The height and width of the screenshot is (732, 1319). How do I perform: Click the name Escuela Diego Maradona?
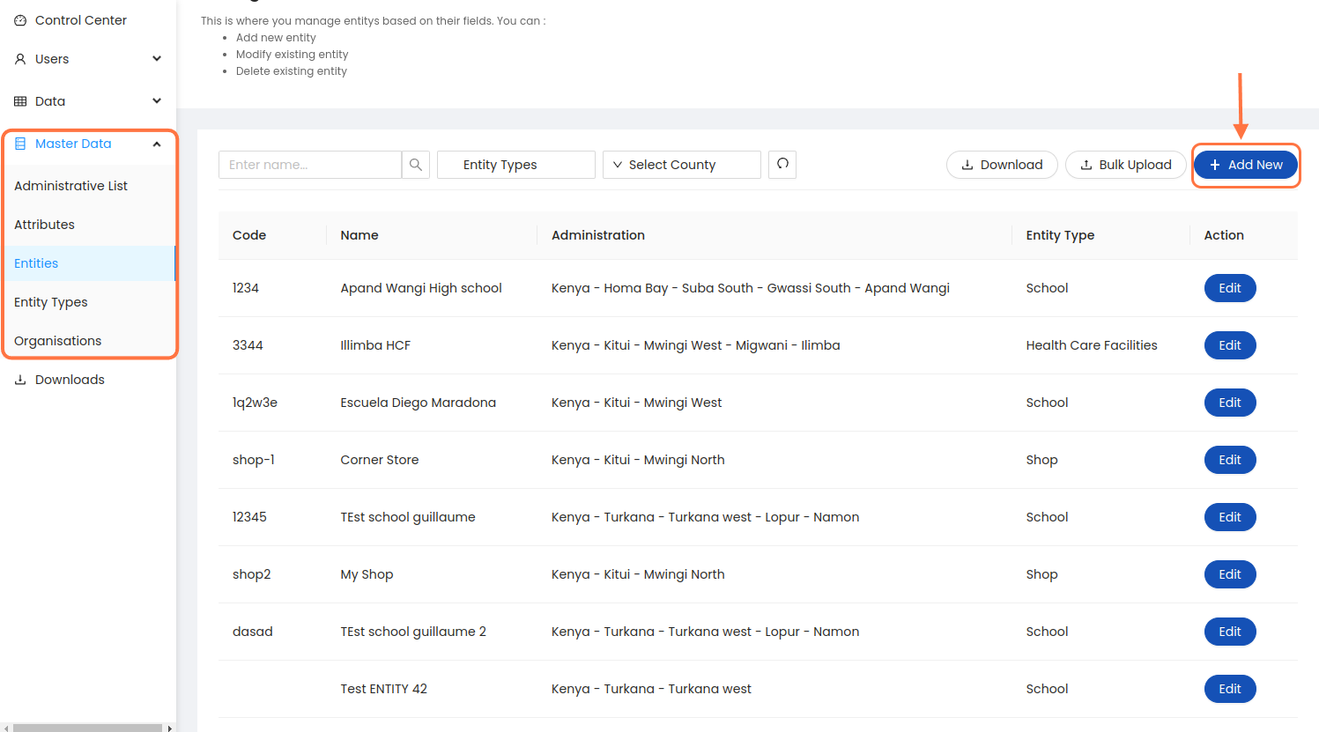(x=419, y=403)
